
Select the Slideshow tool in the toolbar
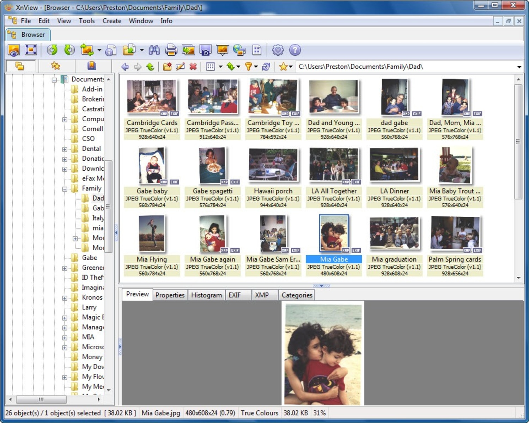[x=221, y=50]
